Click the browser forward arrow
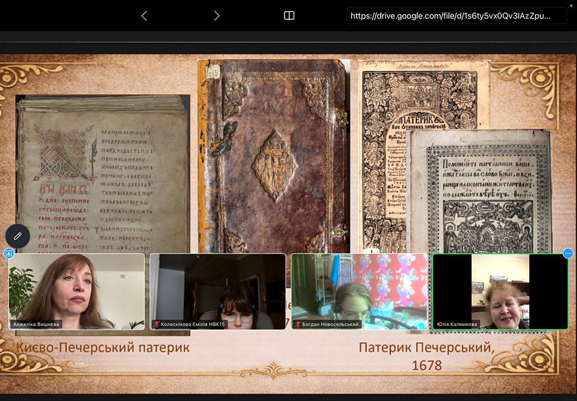 pos(216,16)
